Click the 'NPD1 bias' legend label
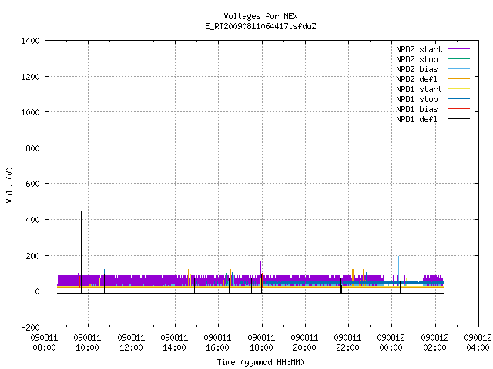Screen dimensions: 493x369 [x=417, y=109]
